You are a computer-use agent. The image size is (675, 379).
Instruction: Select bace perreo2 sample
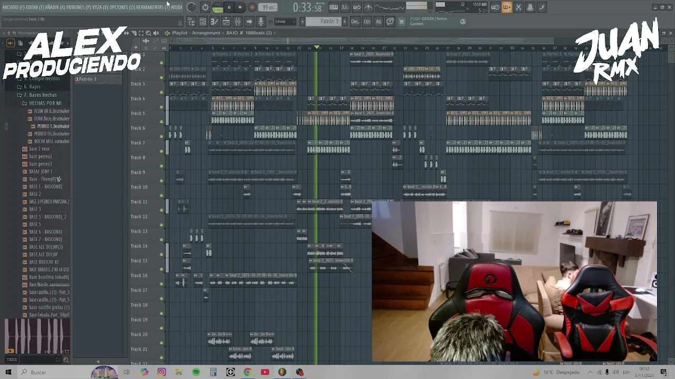(37, 156)
